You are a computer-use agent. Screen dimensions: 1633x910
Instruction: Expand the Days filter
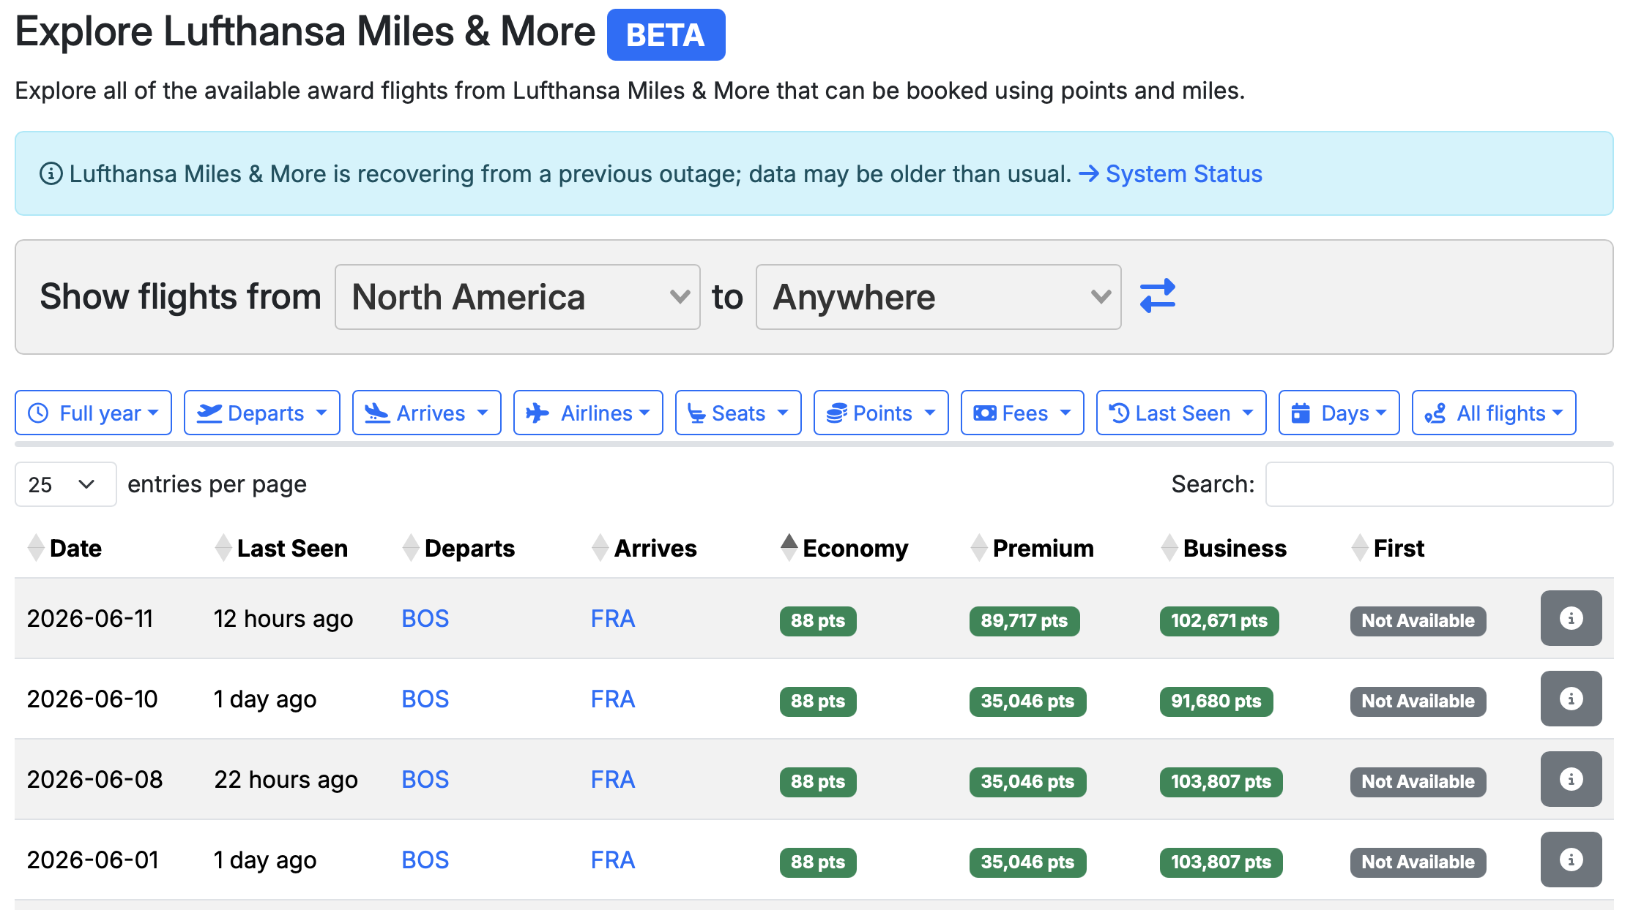(1339, 413)
